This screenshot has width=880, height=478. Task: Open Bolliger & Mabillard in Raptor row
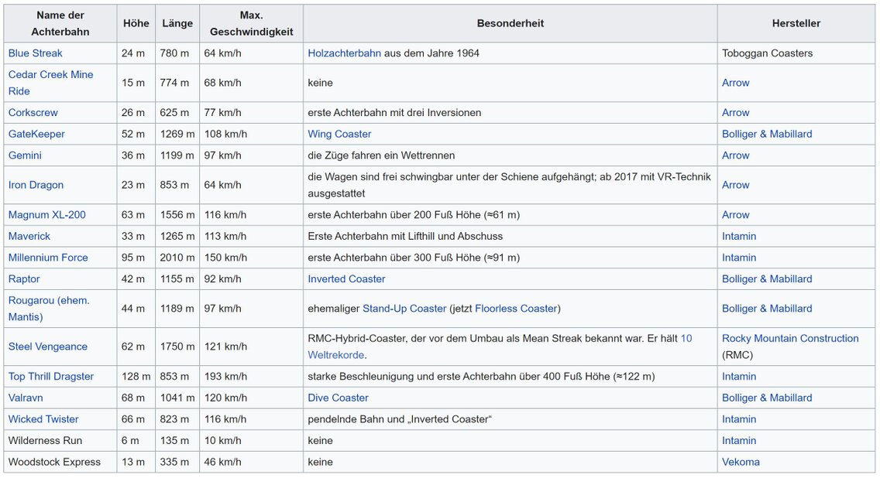(x=767, y=278)
